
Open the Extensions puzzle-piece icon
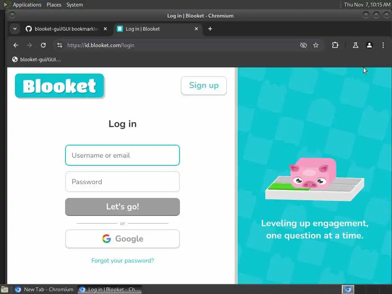(335, 45)
